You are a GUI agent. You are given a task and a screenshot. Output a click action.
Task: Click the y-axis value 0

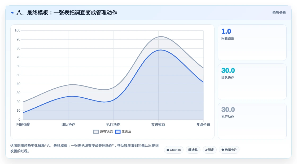click(19, 119)
